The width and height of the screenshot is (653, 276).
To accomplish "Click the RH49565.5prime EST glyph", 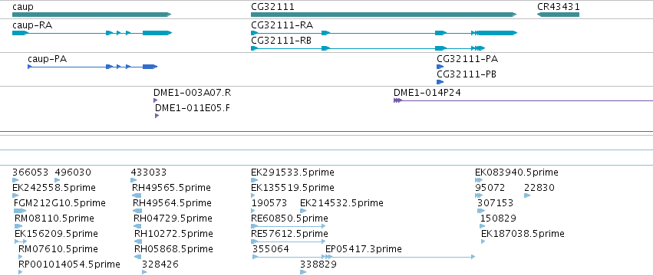I will point(137,195).
